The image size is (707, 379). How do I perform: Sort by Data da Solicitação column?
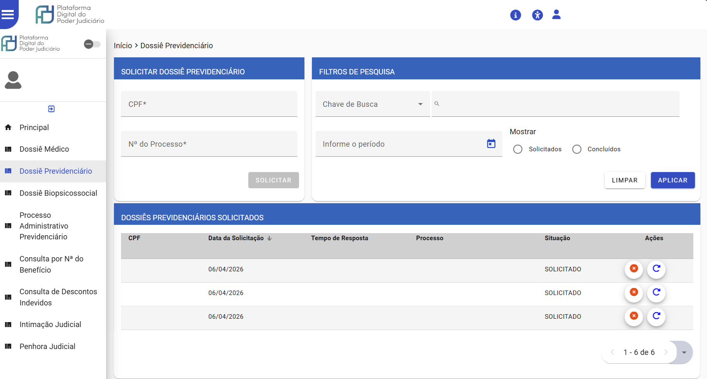[x=240, y=238]
